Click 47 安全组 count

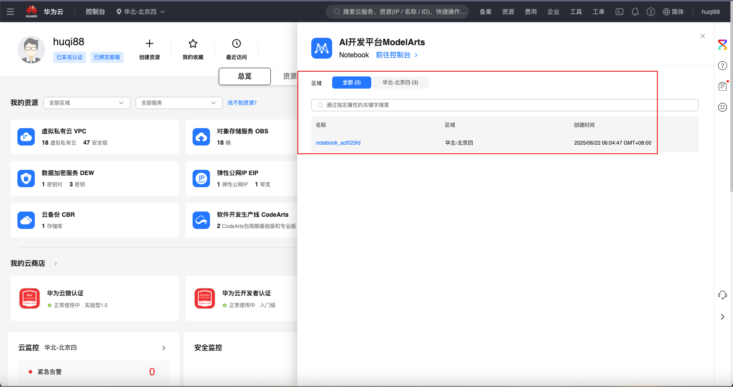95,143
